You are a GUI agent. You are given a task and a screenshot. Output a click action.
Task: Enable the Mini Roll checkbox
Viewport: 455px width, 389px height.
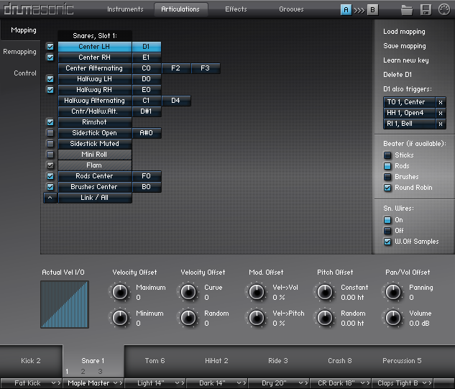coord(50,155)
